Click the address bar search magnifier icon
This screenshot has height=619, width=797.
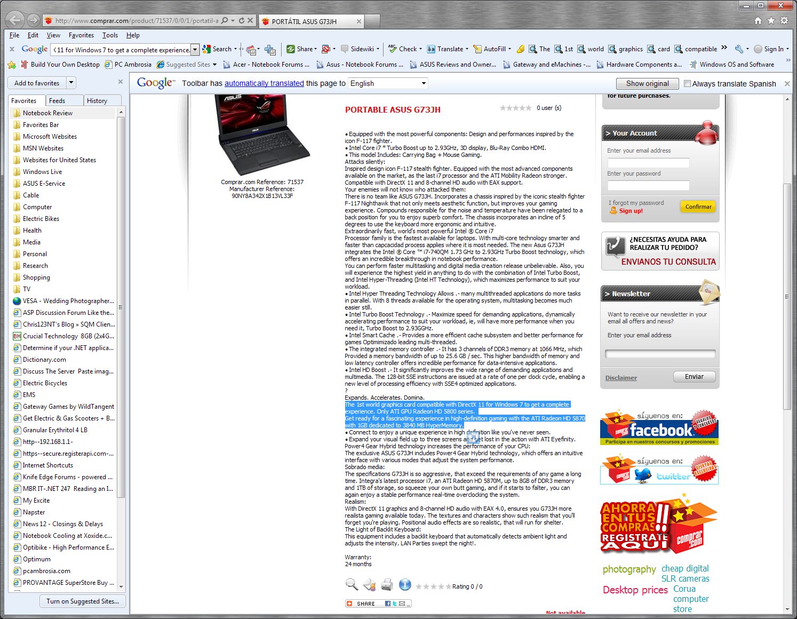[225, 21]
